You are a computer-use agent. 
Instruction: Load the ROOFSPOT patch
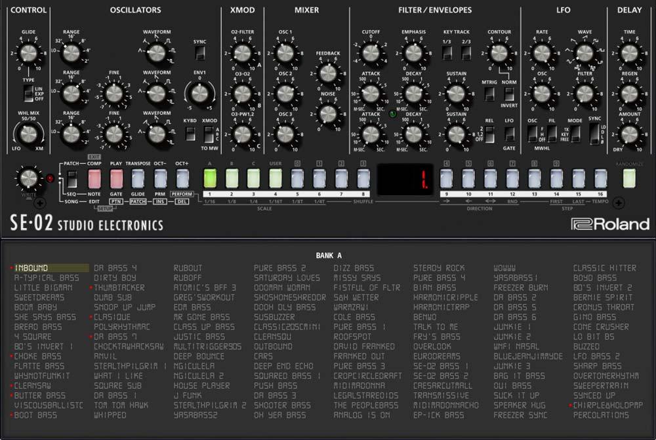pos(352,336)
